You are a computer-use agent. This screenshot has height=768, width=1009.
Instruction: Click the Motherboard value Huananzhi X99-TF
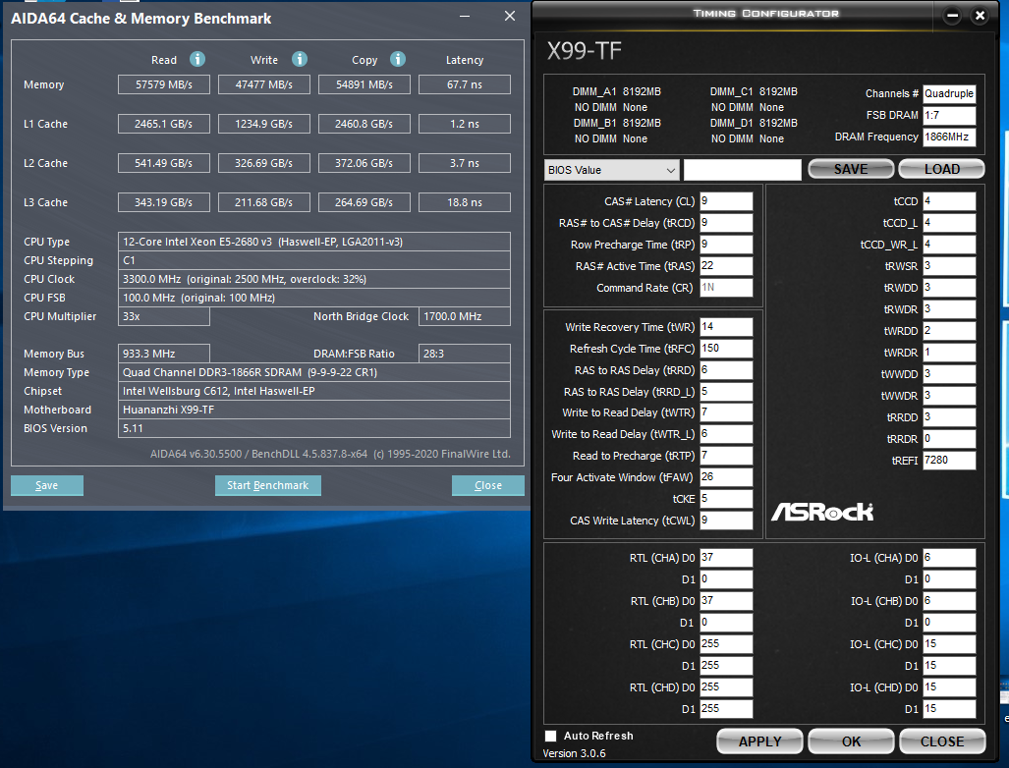pyautogui.click(x=314, y=410)
